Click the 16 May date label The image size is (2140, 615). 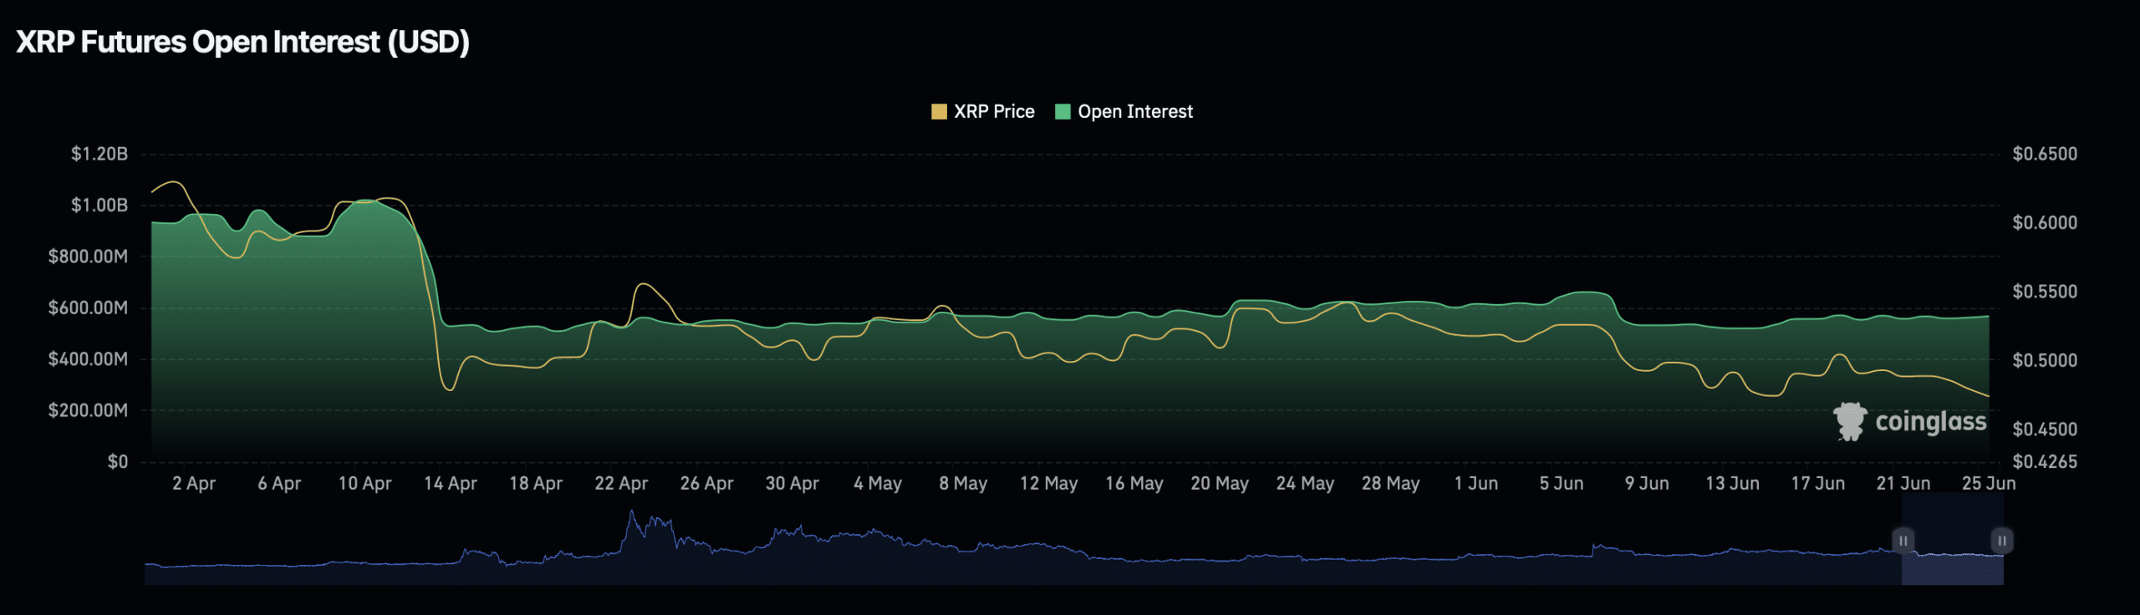point(1134,483)
